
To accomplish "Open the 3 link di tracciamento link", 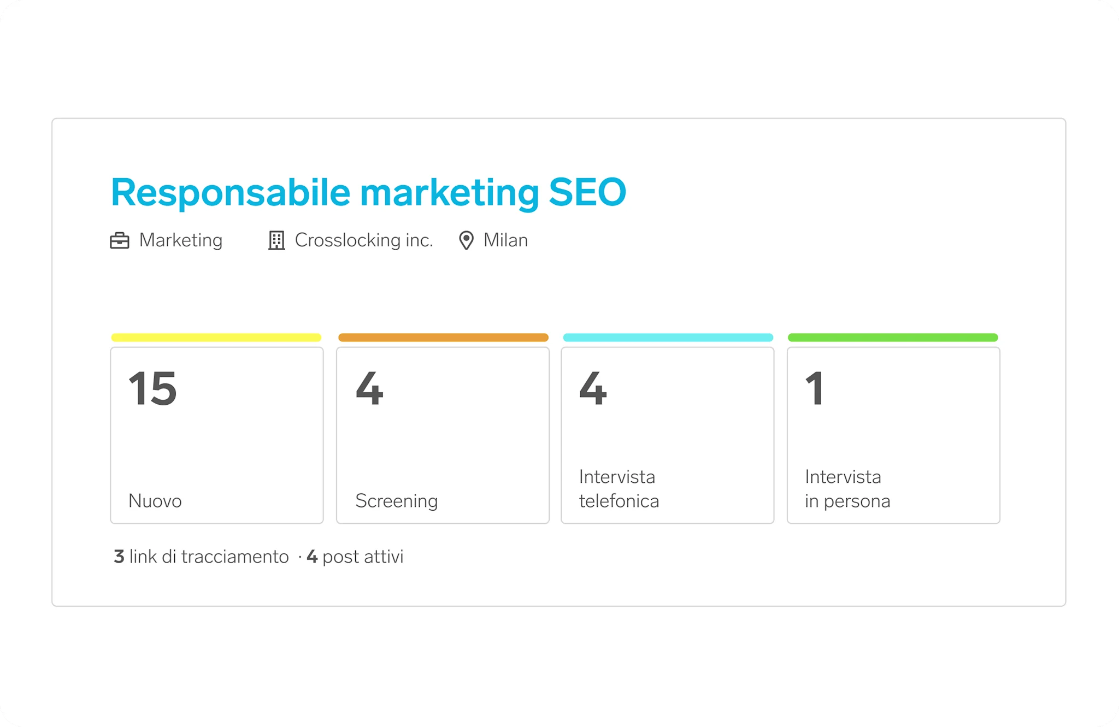I will point(201,557).
